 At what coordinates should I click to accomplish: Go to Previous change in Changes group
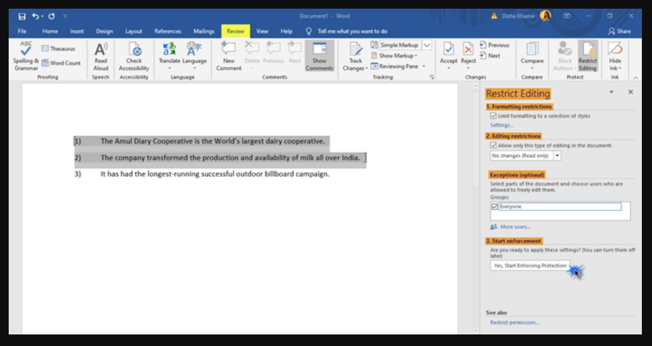[494, 45]
